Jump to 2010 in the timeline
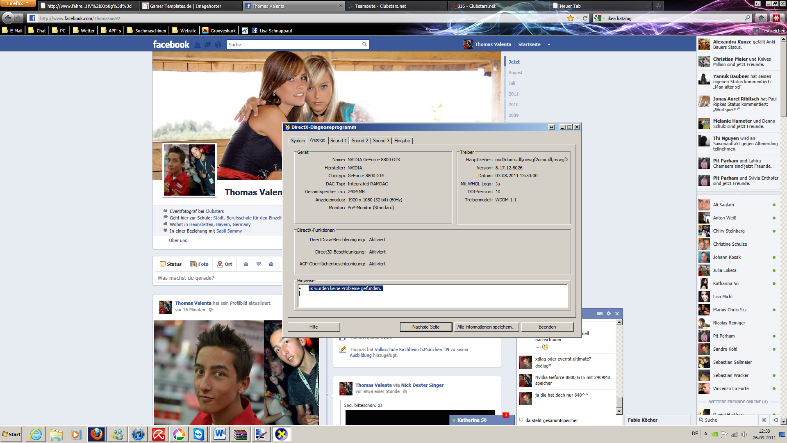 pyautogui.click(x=513, y=105)
